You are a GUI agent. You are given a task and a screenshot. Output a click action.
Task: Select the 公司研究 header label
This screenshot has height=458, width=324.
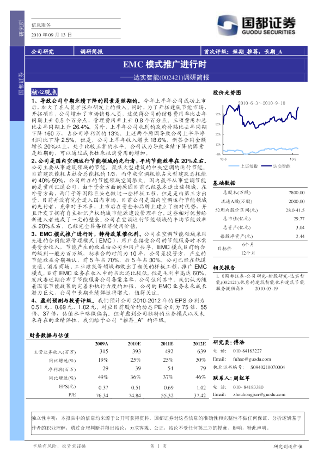[42, 52]
